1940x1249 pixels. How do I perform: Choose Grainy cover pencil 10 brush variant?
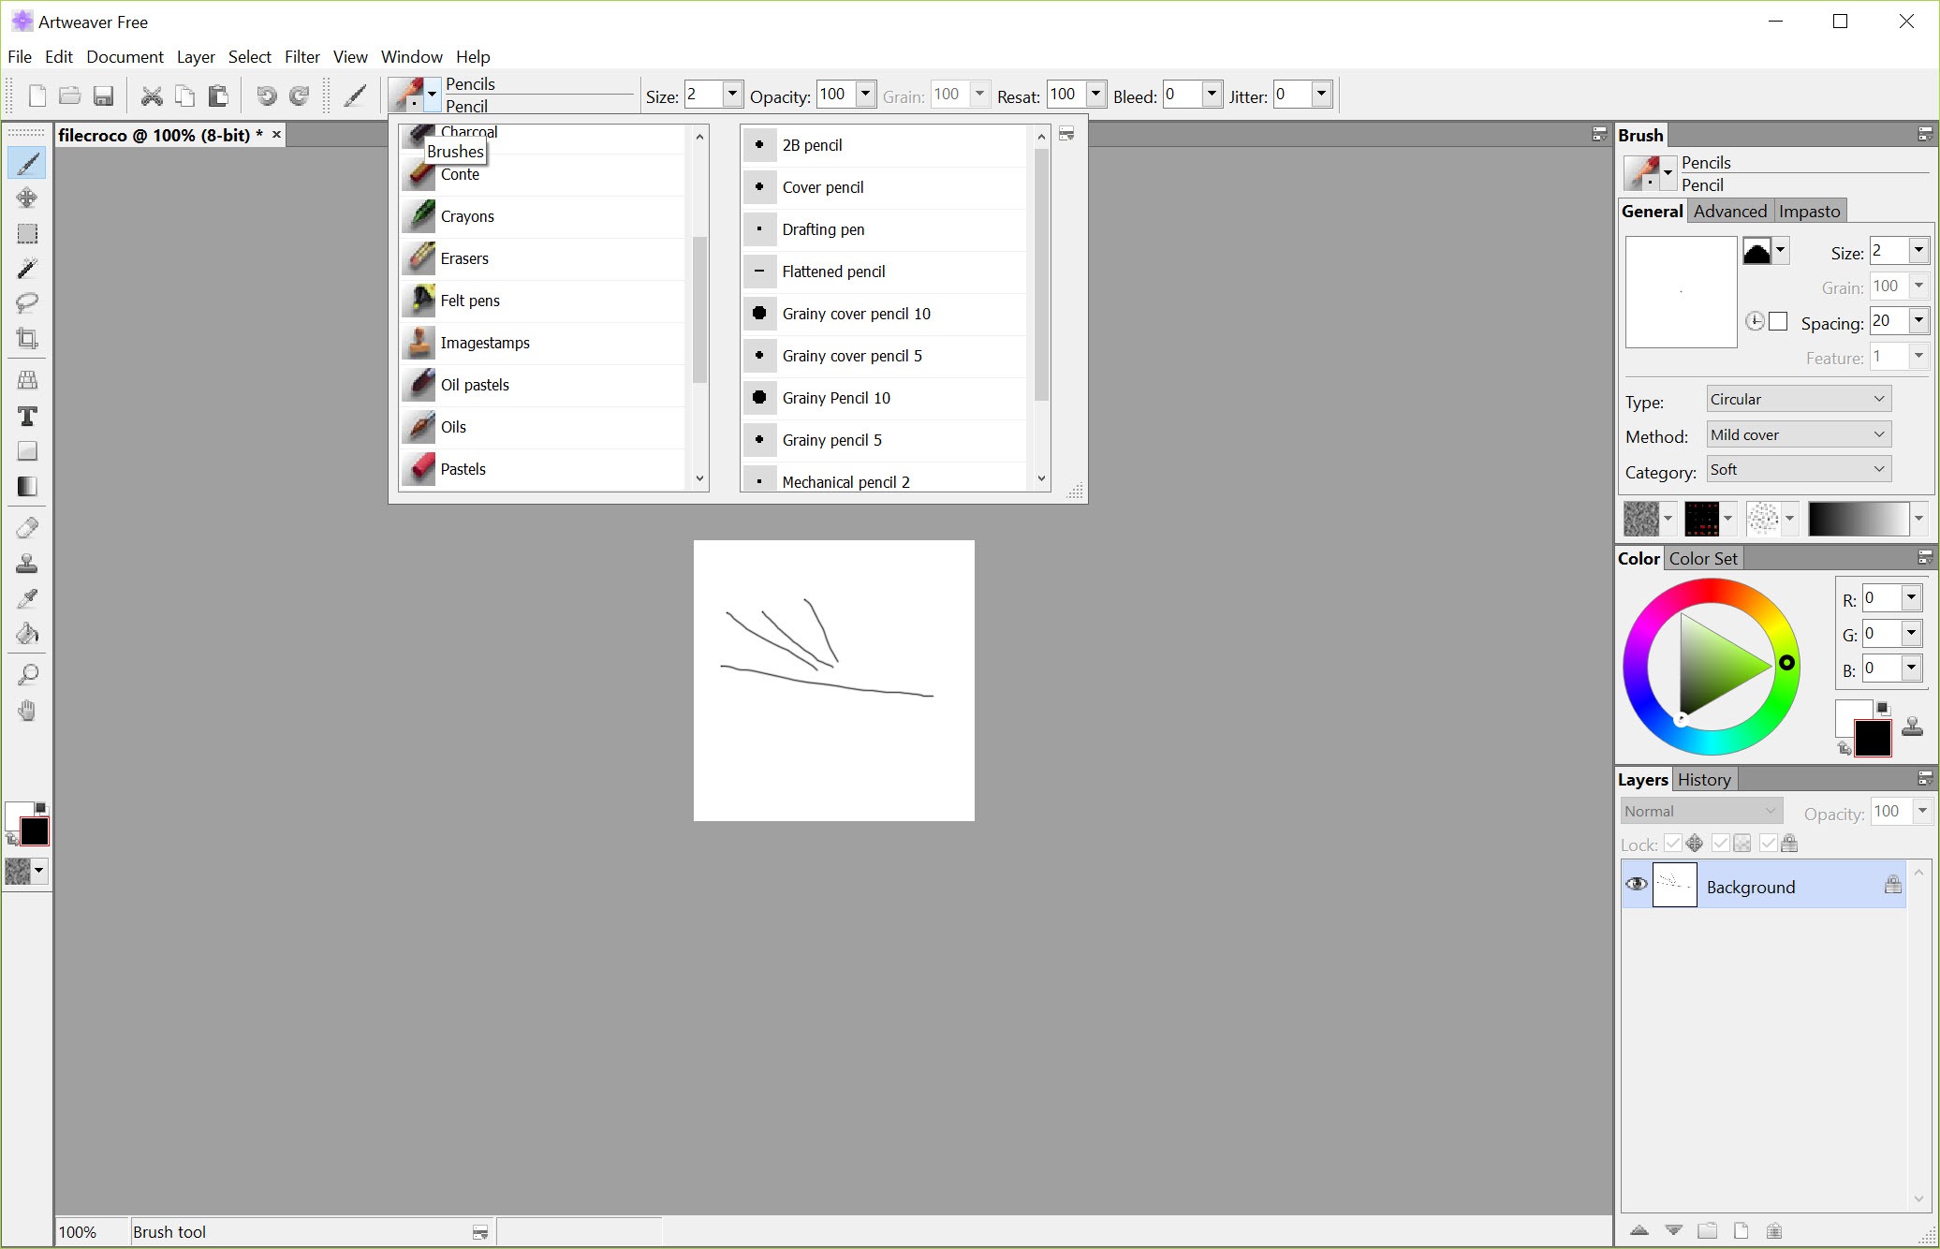856,314
